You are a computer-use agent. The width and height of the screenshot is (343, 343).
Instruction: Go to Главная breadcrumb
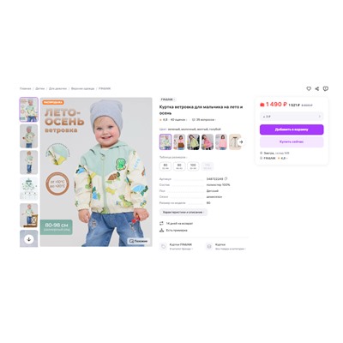(x=25, y=88)
